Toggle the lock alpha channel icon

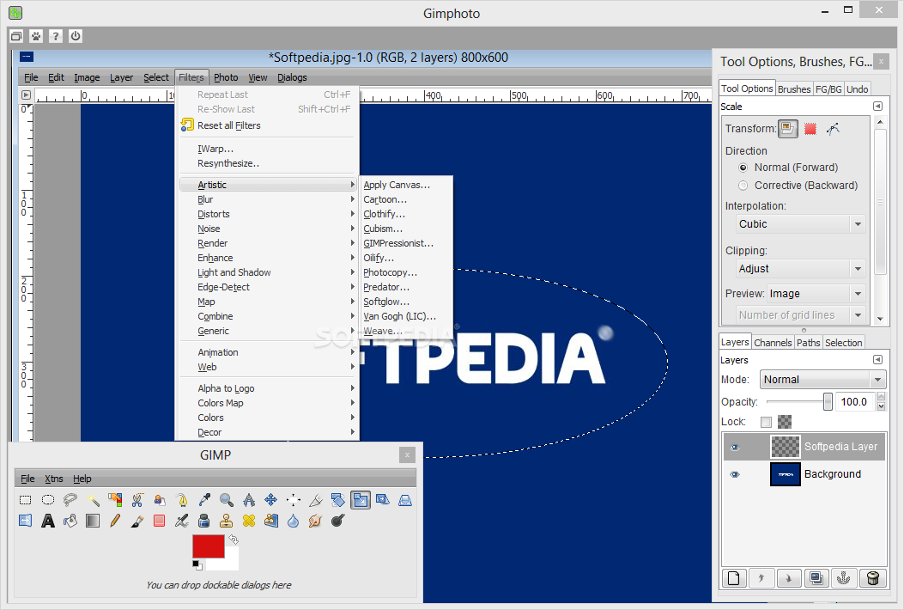pos(785,422)
